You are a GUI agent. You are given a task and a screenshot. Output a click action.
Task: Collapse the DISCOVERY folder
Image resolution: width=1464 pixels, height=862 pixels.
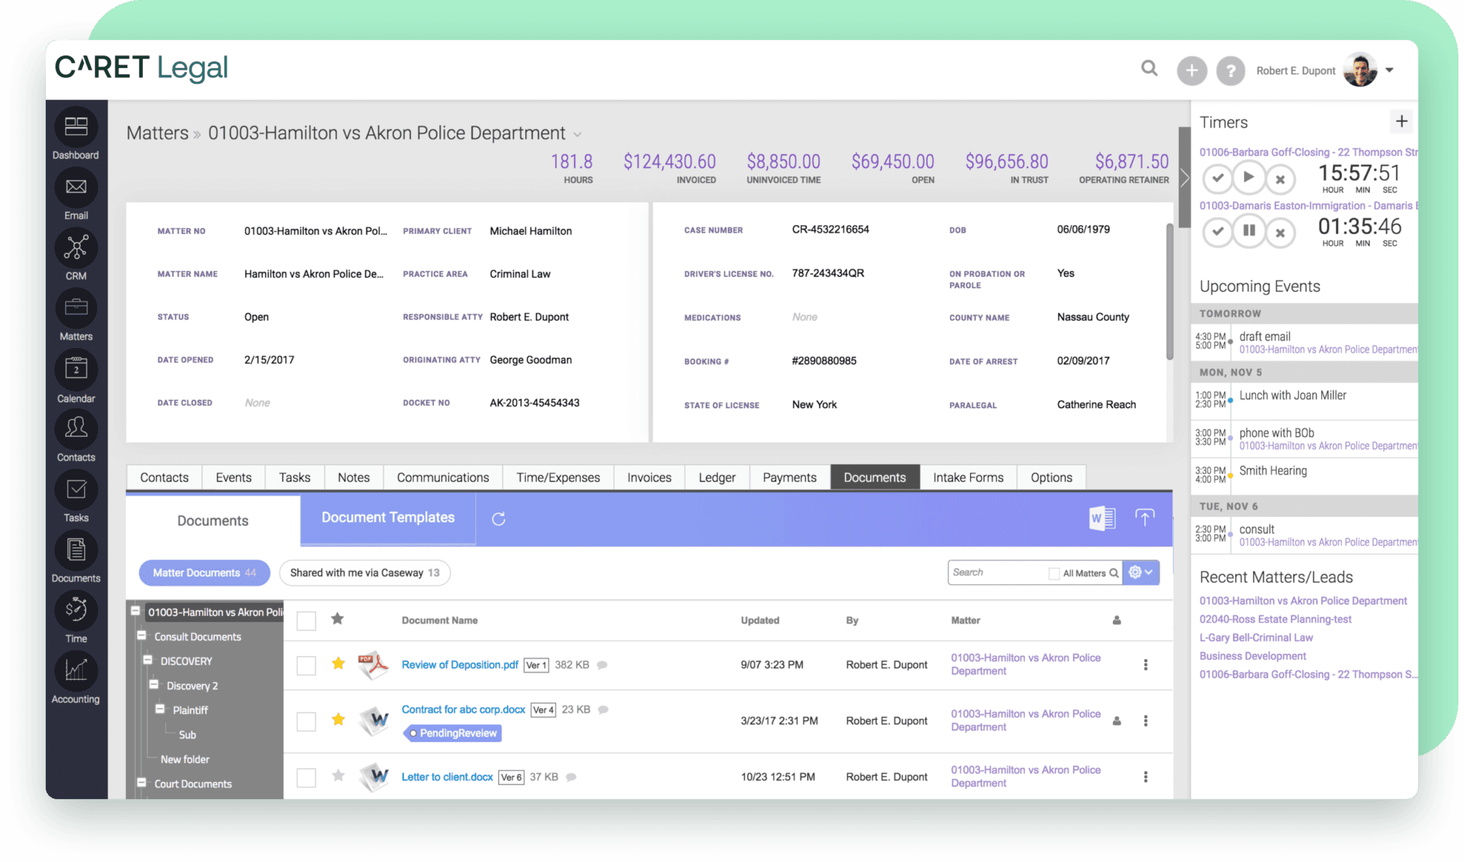[x=147, y=660]
